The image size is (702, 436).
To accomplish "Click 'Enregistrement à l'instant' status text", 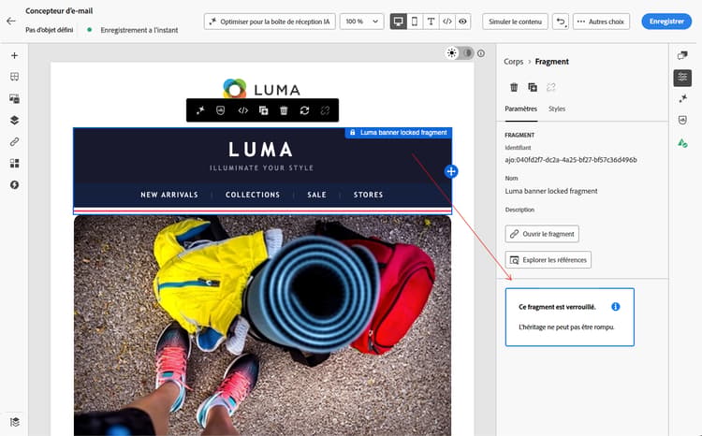I will click(x=139, y=30).
